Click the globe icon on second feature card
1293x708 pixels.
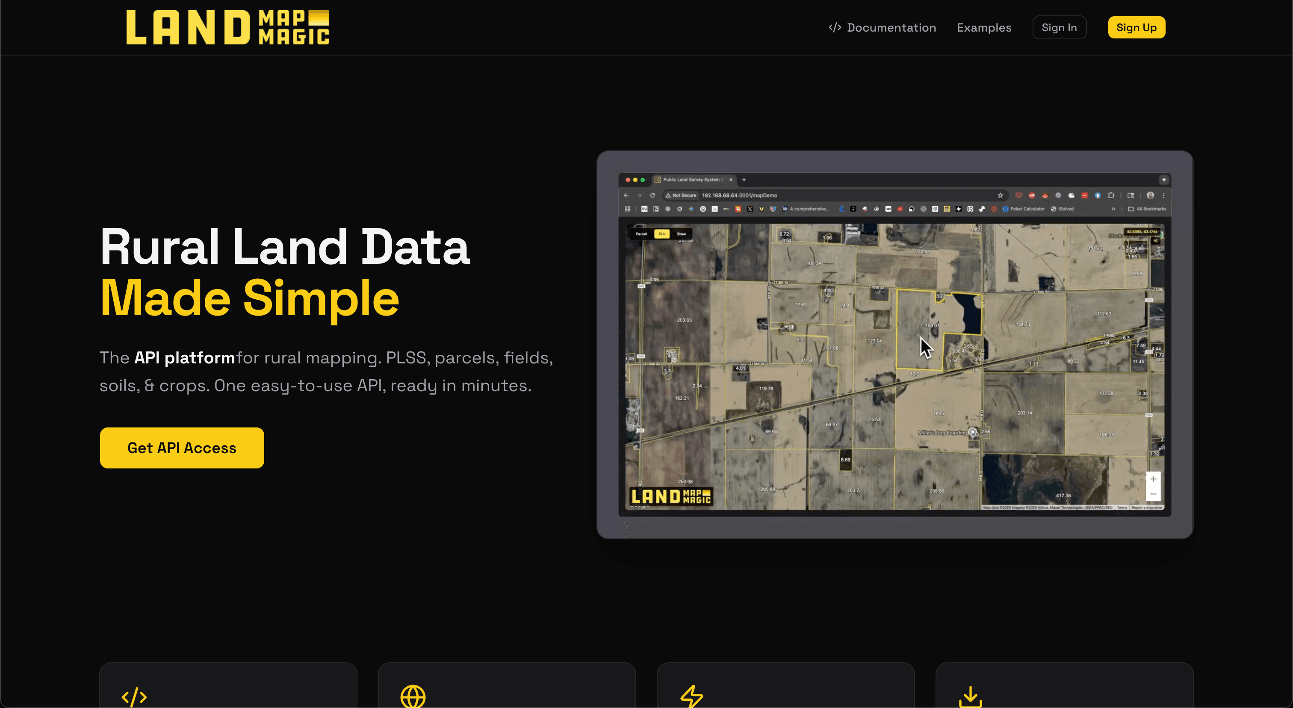tap(413, 696)
